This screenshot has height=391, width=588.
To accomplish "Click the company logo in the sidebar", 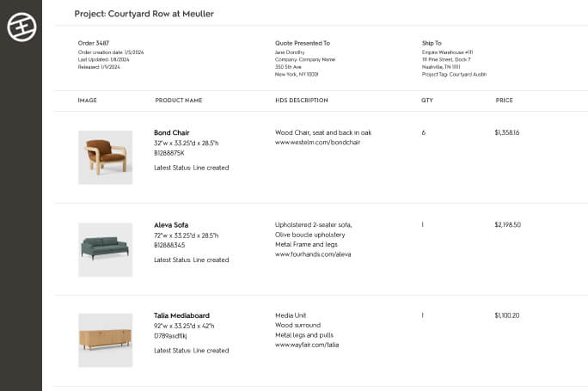I will (21, 27).
